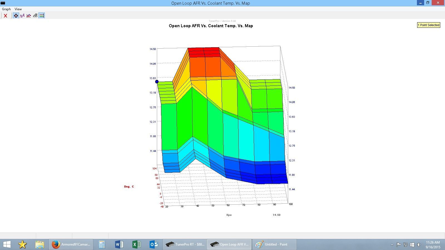The height and width of the screenshot is (250, 445).
Task: Open the Graph menu
Action: [6, 9]
